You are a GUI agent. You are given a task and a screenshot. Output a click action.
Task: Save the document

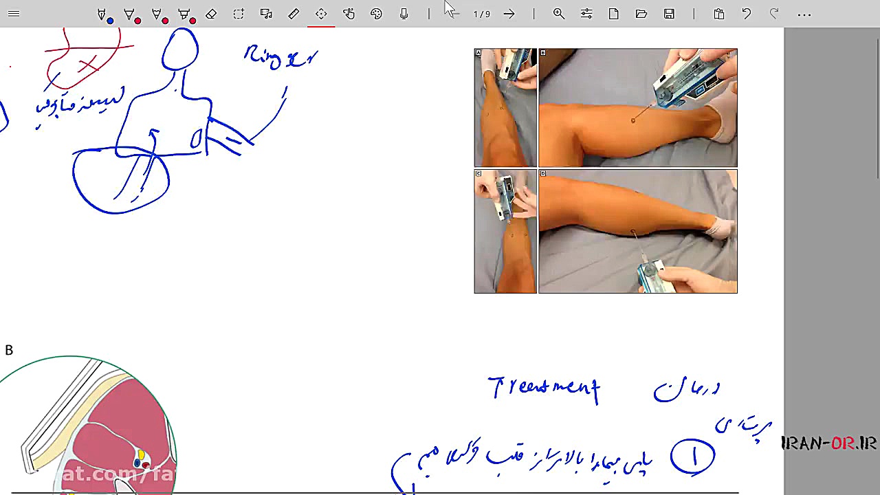click(x=669, y=14)
